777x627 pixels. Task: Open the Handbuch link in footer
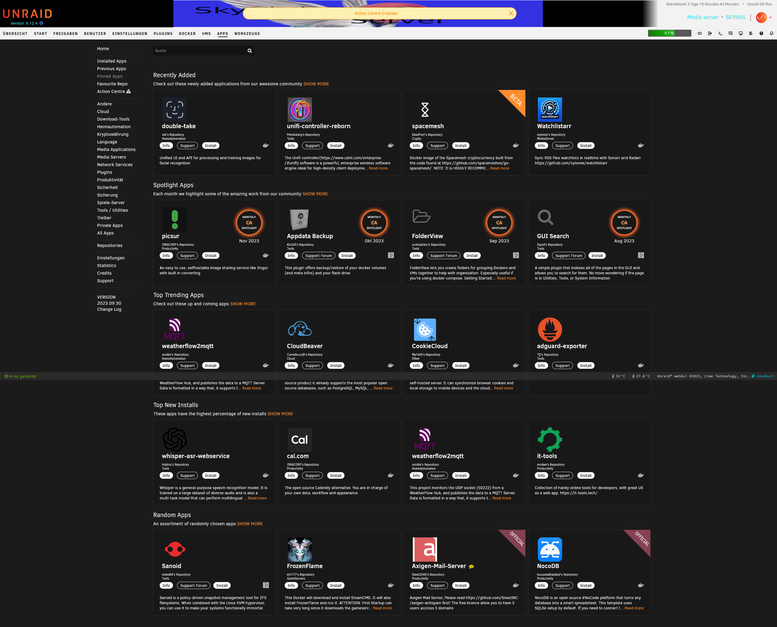[x=765, y=376]
